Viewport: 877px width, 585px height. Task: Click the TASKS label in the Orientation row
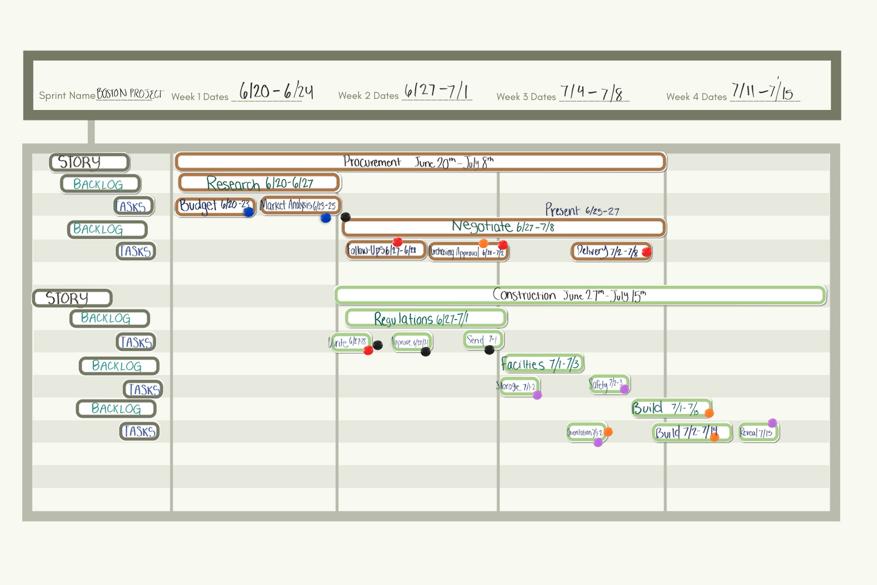click(140, 431)
